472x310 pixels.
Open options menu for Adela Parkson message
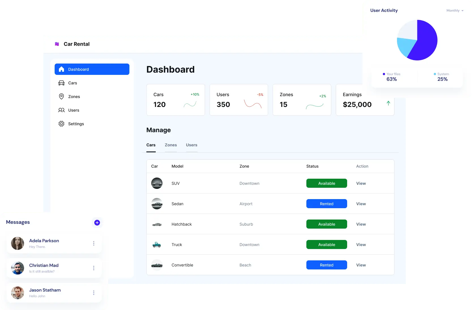(94, 243)
